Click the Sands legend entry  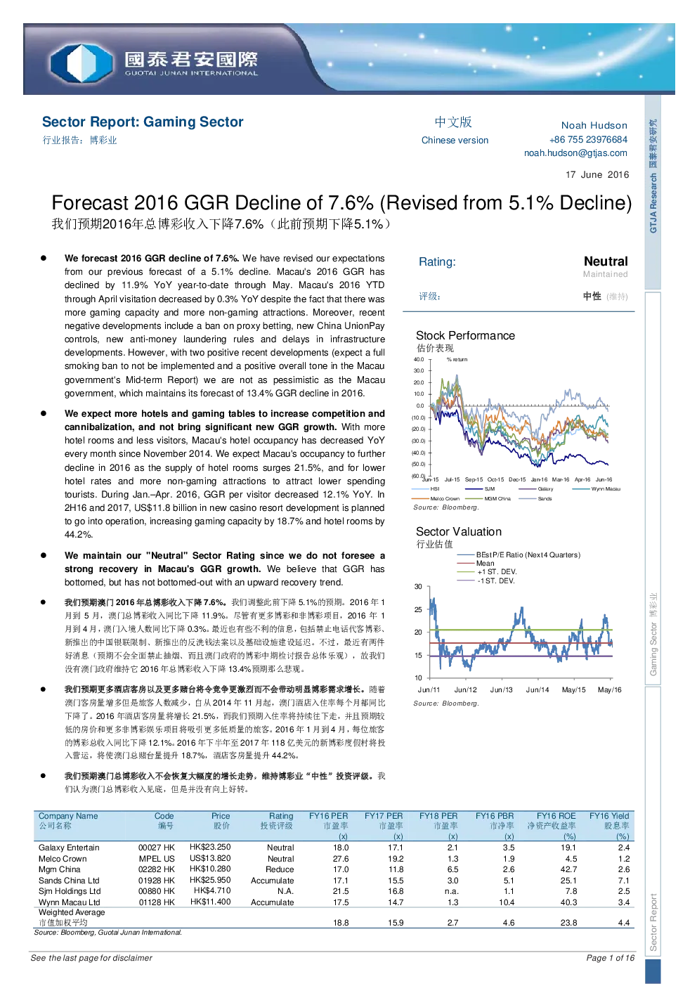pyautogui.click(x=535, y=498)
